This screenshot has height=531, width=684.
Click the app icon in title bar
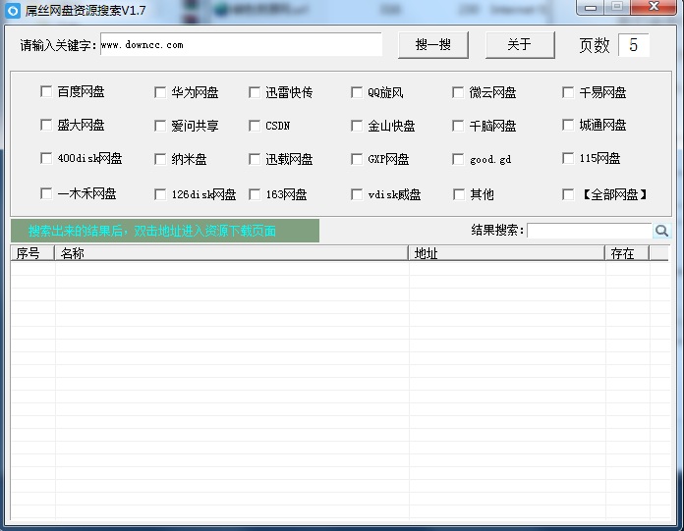click(13, 11)
